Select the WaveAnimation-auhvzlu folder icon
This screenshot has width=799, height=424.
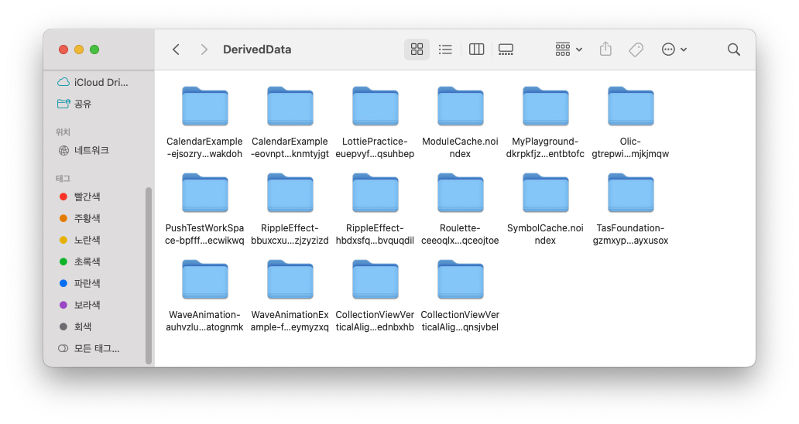point(205,279)
